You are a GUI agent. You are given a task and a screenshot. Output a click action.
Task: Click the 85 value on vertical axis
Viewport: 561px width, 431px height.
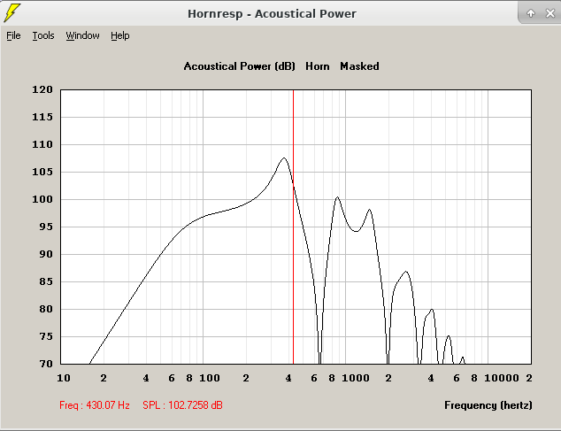tap(46, 281)
